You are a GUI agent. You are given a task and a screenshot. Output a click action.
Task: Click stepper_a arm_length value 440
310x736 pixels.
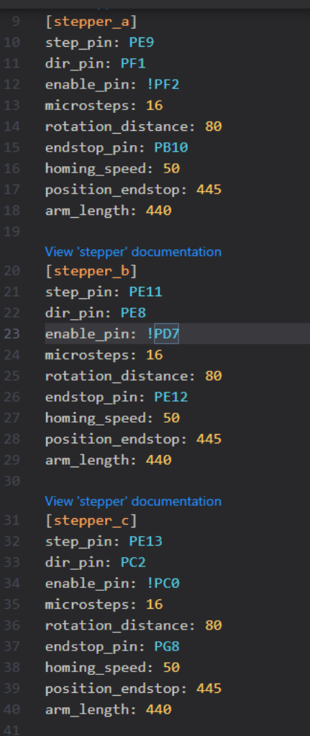158,211
